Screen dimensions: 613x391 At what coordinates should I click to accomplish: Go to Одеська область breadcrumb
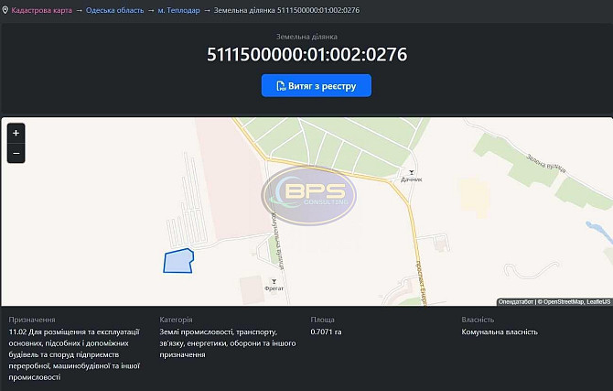coord(114,8)
